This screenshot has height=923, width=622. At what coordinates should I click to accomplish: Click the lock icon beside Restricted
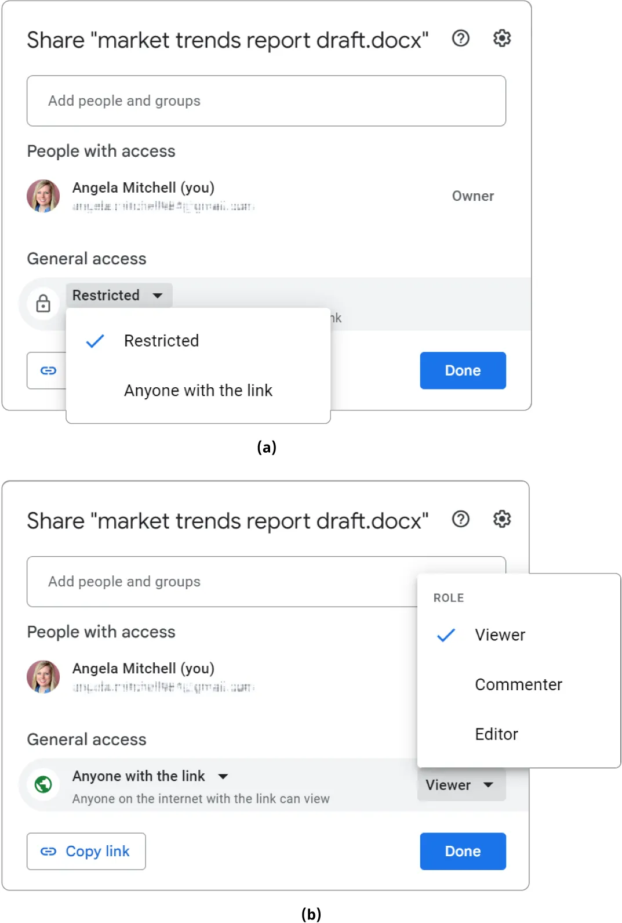click(x=43, y=304)
